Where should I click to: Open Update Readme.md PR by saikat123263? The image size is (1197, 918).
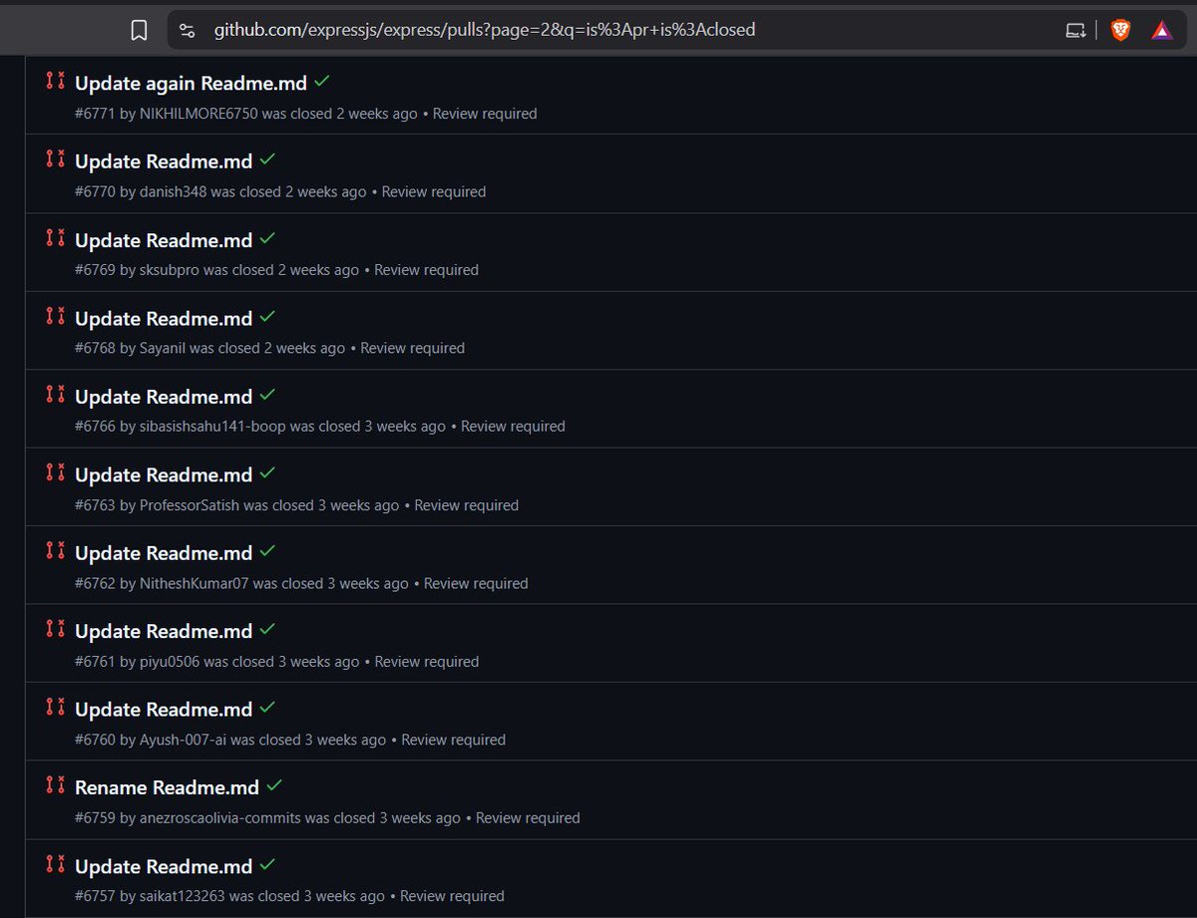tap(164, 866)
